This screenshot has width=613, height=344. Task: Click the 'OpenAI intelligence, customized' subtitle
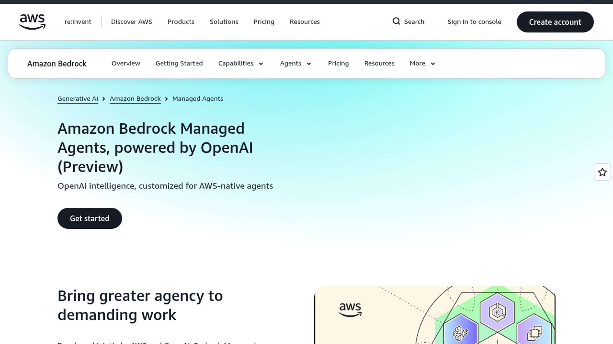pyautogui.click(x=165, y=186)
